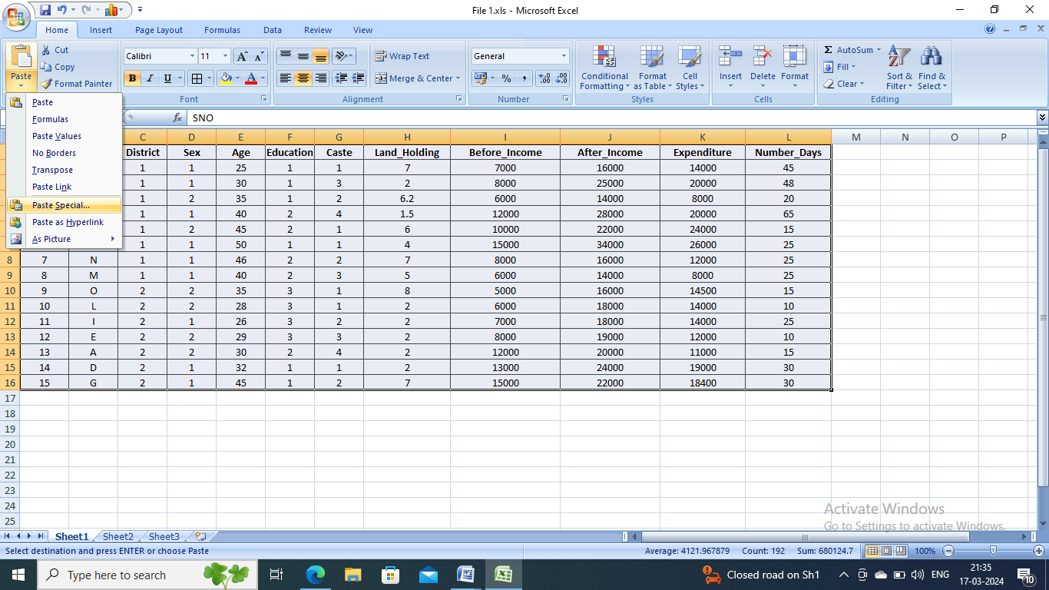Apply percent style to cells
Viewport: 1049px width, 590px height.
(506, 78)
